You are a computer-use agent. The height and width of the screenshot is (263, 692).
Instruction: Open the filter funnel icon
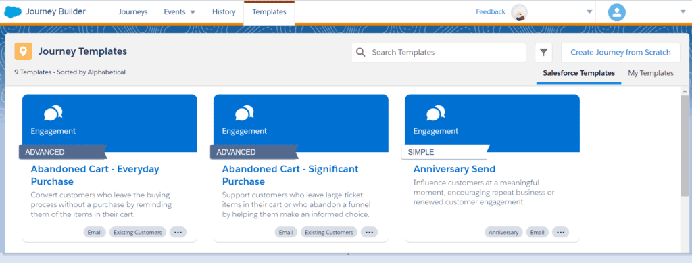point(544,53)
